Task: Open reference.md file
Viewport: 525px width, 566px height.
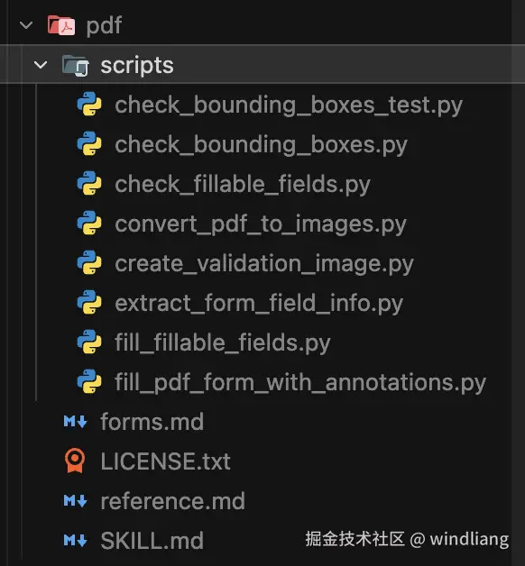Action: [x=172, y=501]
